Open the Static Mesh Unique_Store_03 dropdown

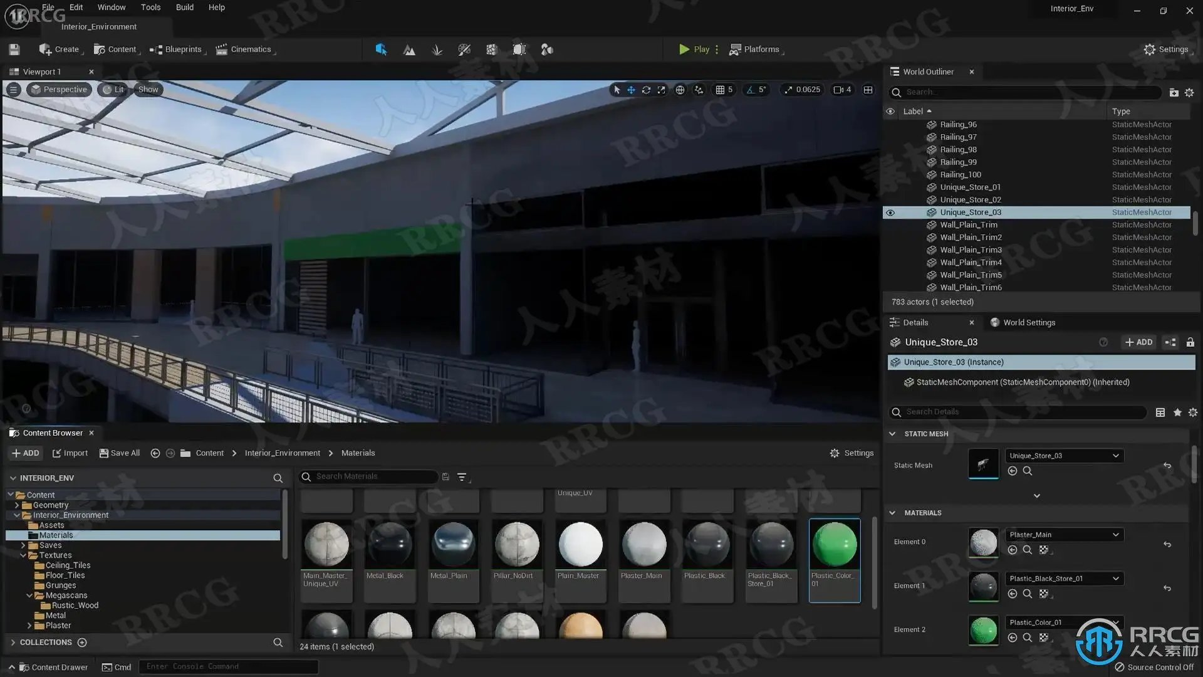1064,456
